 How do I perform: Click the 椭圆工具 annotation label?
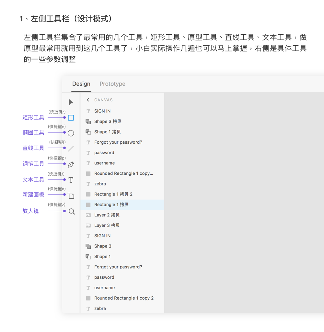(33, 133)
